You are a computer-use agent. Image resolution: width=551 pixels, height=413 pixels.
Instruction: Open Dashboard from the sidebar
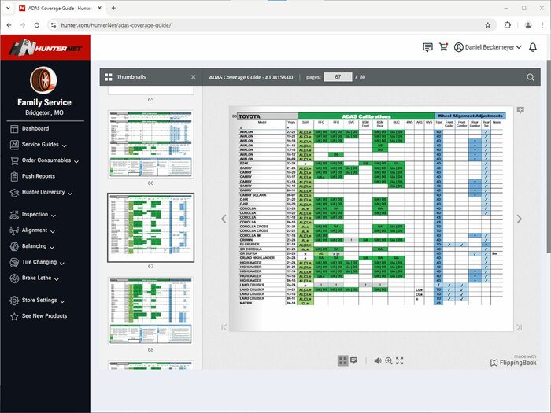35,128
